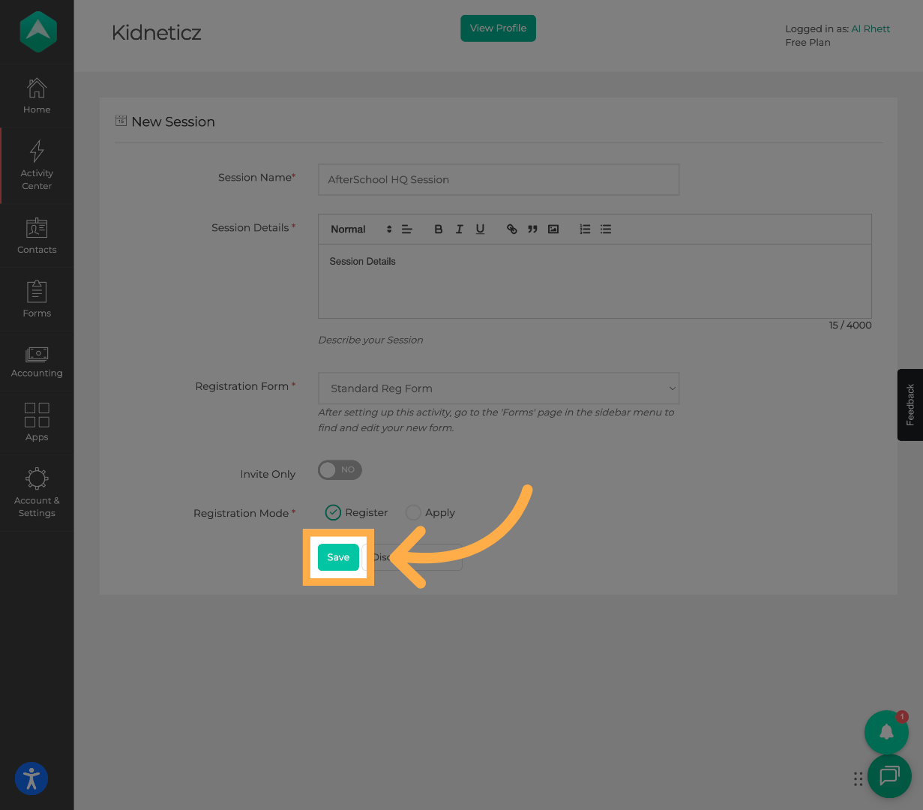This screenshot has width=923, height=810.
Task: Insert a hyperlink in the details editor
Action: click(512, 229)
